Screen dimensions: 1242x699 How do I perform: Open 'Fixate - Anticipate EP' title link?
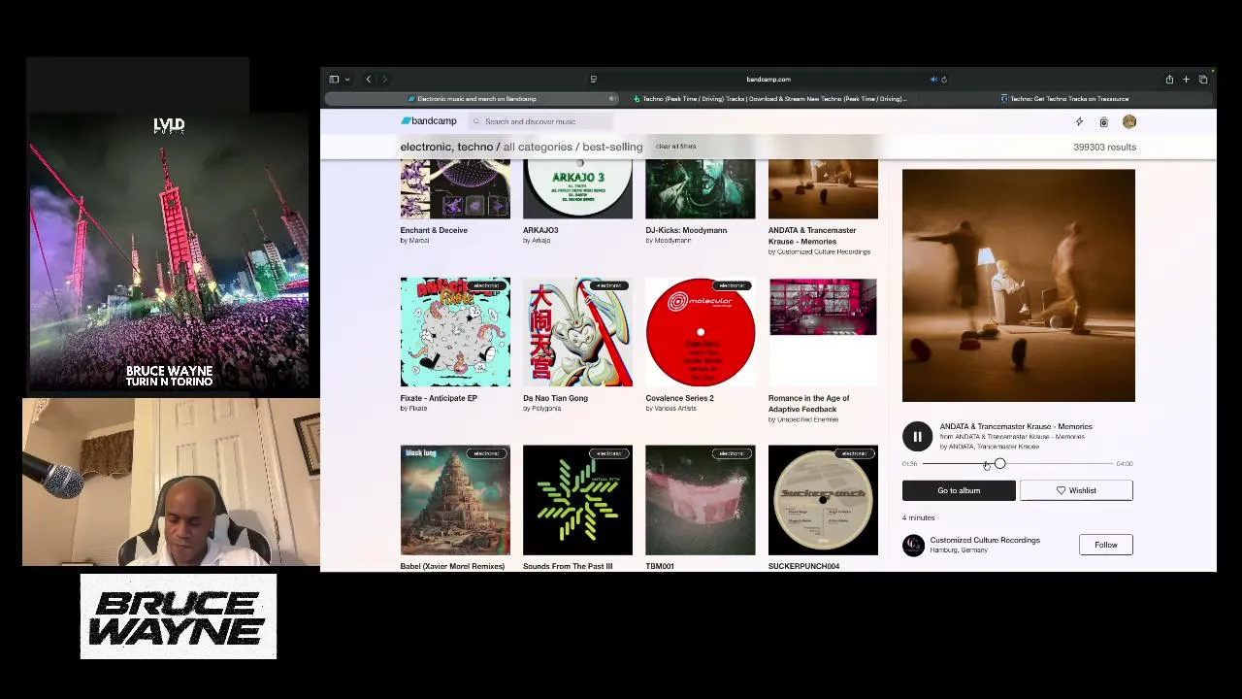(x=439, y=398)
